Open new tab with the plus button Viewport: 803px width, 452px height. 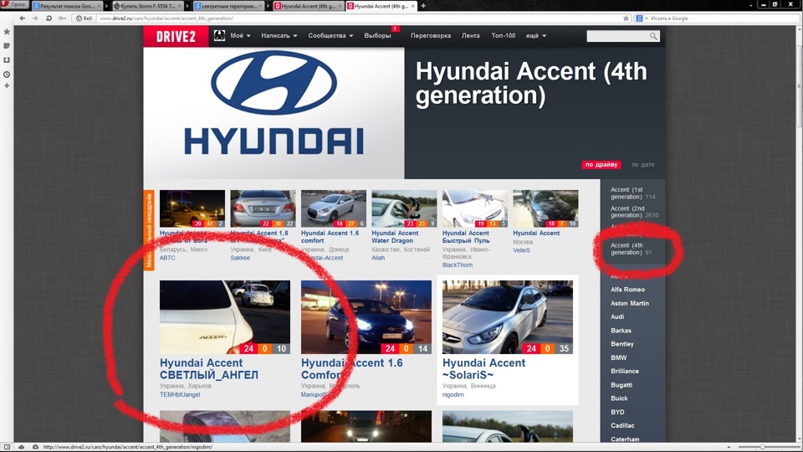pos(423,6)
